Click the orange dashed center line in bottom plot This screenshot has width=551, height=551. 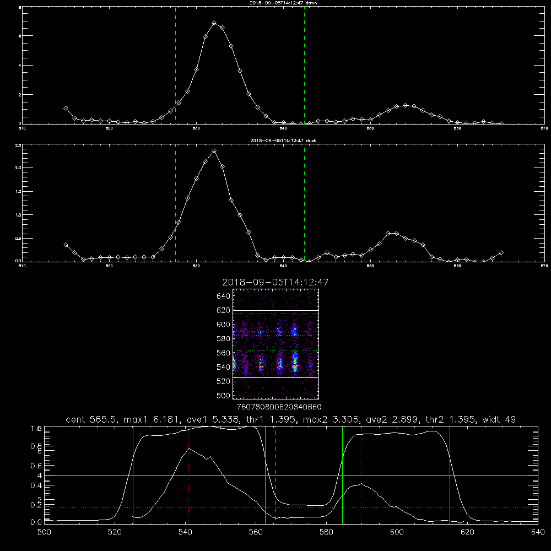point(275,474)
